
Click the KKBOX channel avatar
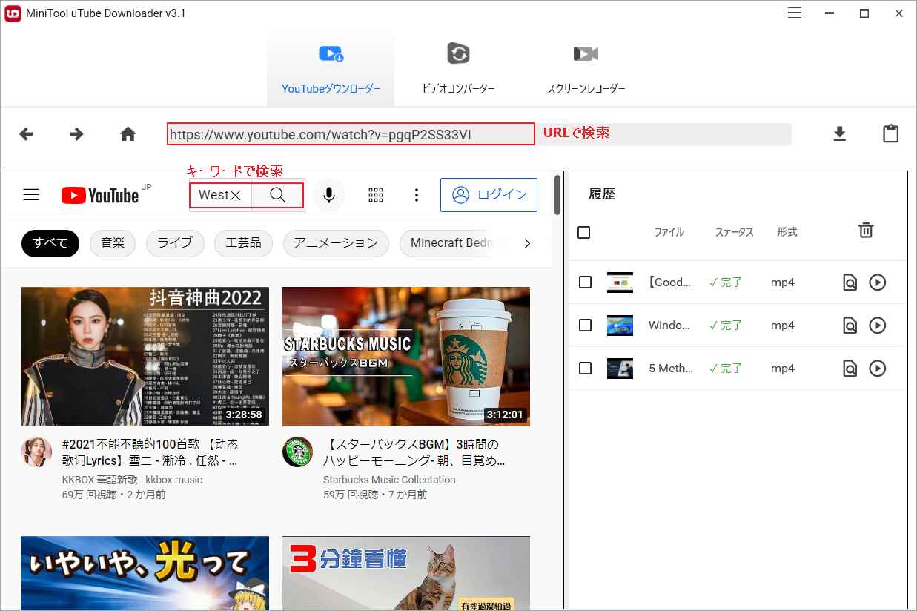[x=36, y=452]
